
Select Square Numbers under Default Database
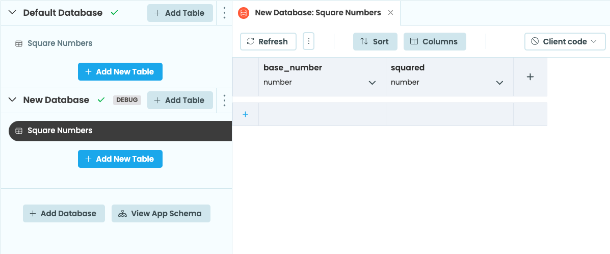point(60,43)
